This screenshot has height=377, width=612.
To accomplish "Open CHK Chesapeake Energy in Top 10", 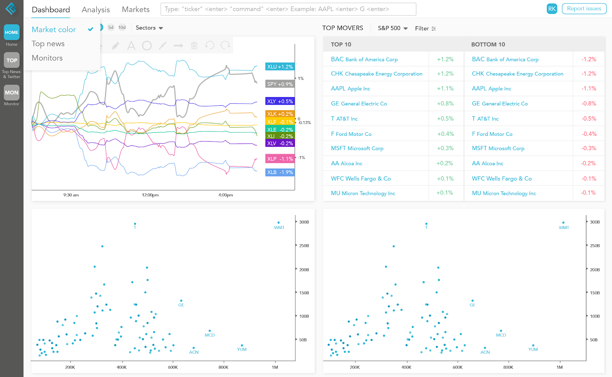I will (x=376, y=74).
